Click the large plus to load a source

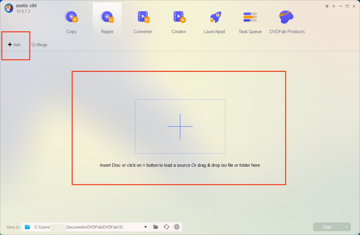(x=180, y=127)
